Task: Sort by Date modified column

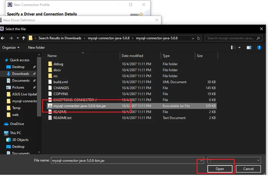Action: point(132,56)
